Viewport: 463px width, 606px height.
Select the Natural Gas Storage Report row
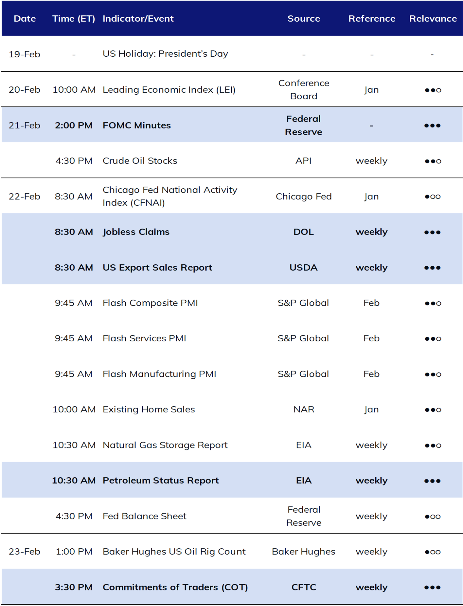[x=232, y=445]
